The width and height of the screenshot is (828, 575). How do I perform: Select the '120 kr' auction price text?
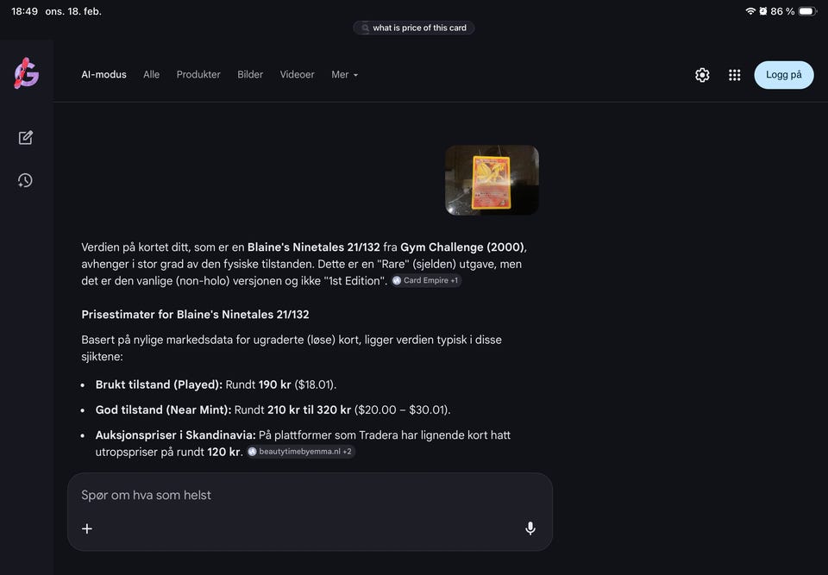pyautogui.click(x=224, y=452)
